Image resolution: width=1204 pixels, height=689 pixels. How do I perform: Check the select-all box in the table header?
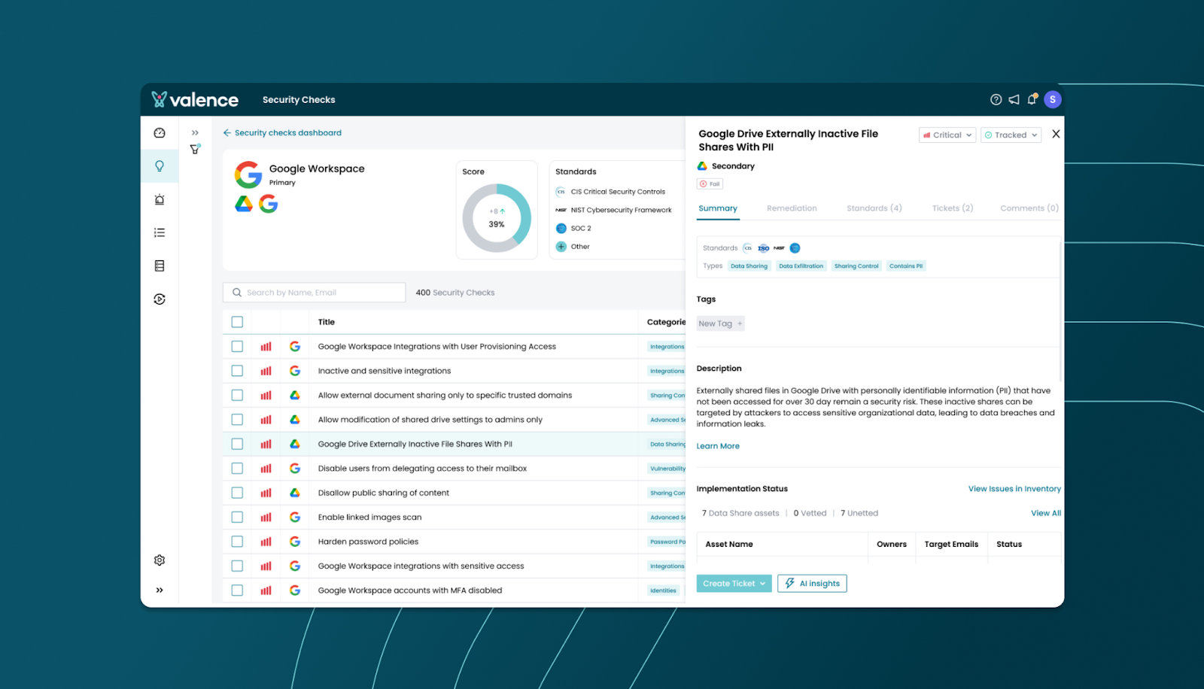(x=237, y=321)
